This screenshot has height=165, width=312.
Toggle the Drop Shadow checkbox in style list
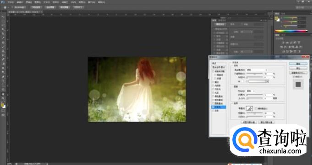tap(213, 111)
